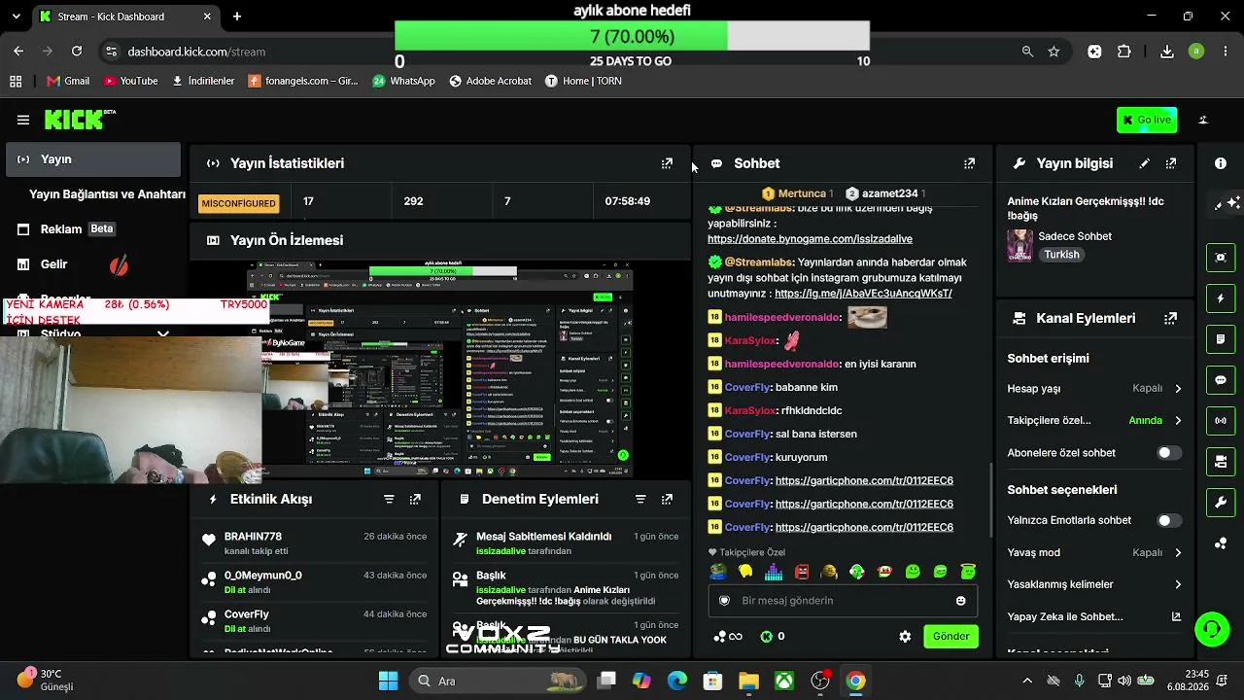The image size is (1244, 700).
Task: Edit stream info with pencil icon
Action: tap(1145, 163)
